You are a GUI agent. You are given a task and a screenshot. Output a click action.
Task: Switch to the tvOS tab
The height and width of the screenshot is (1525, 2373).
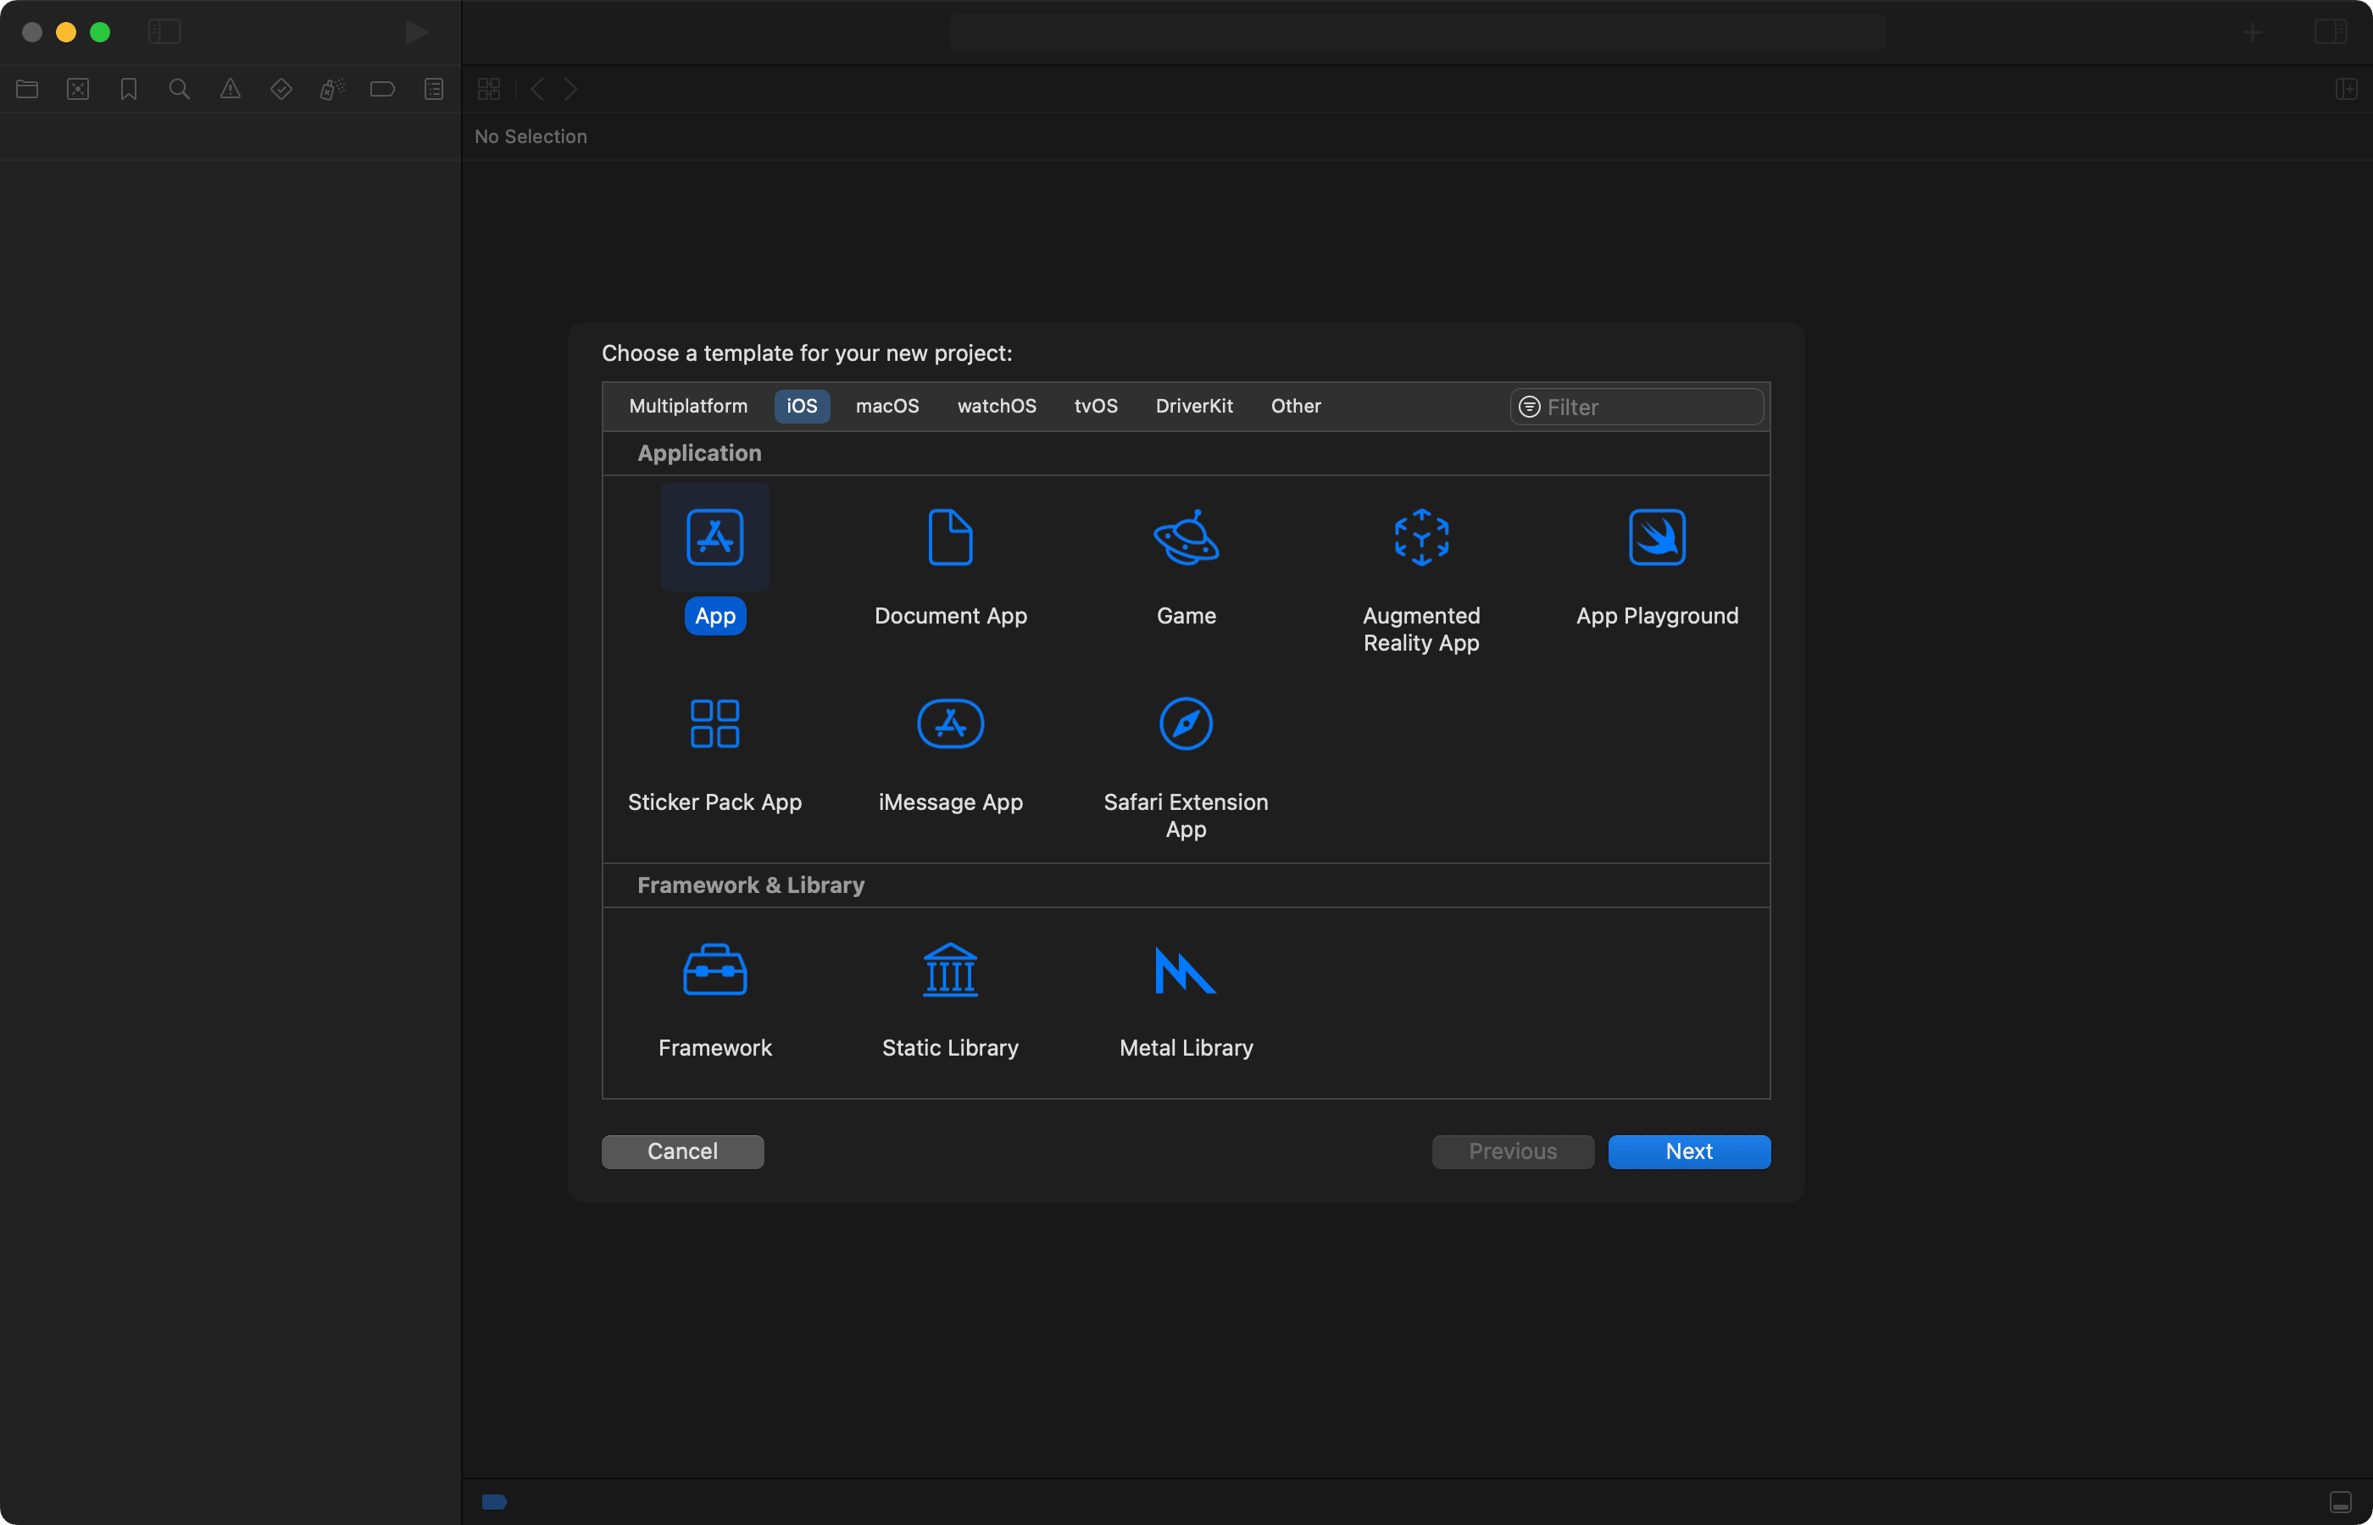[x=1095, y=406]
